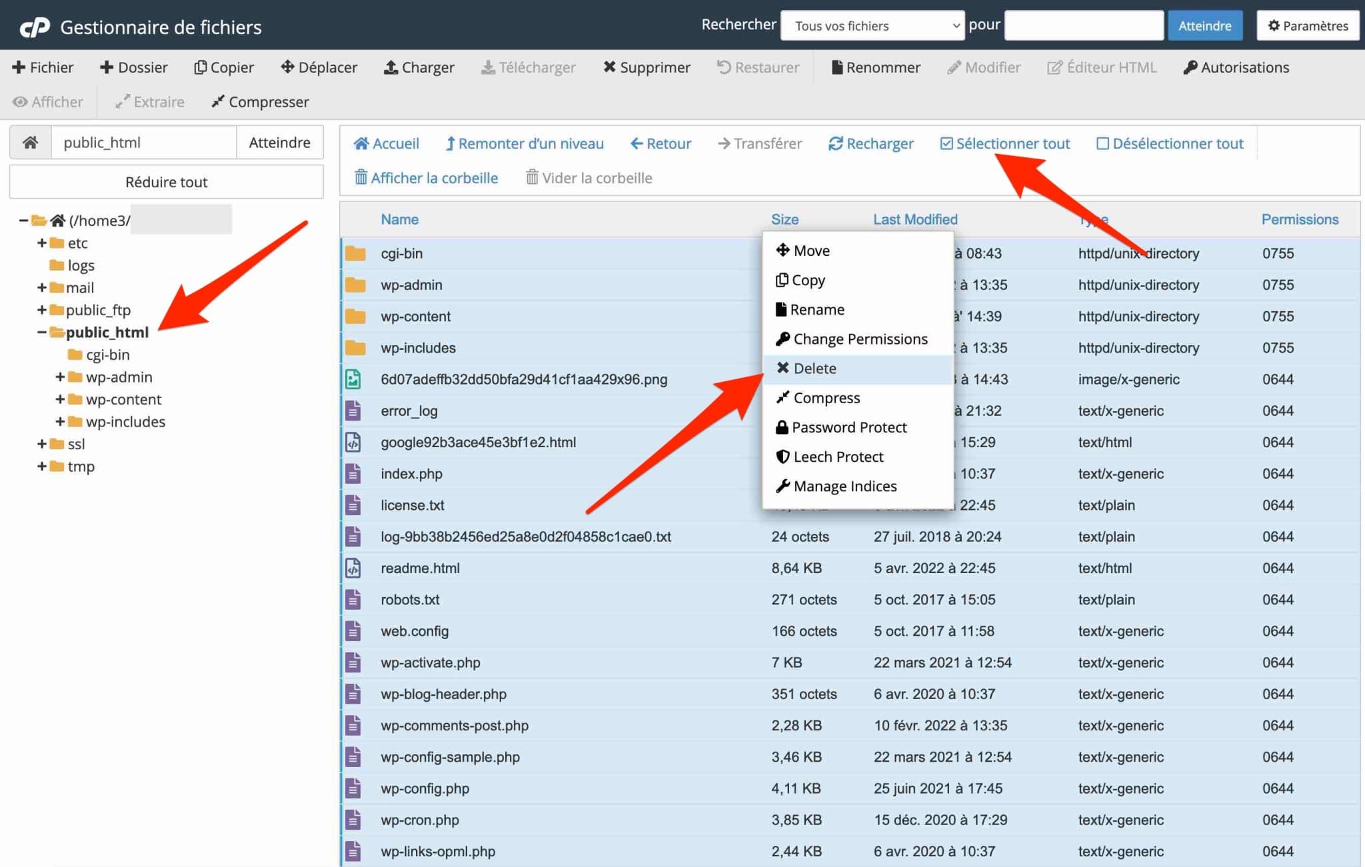Screen dimensions: 1365x867
Task: Click the Afficher eye button
Action: point(47,102)
